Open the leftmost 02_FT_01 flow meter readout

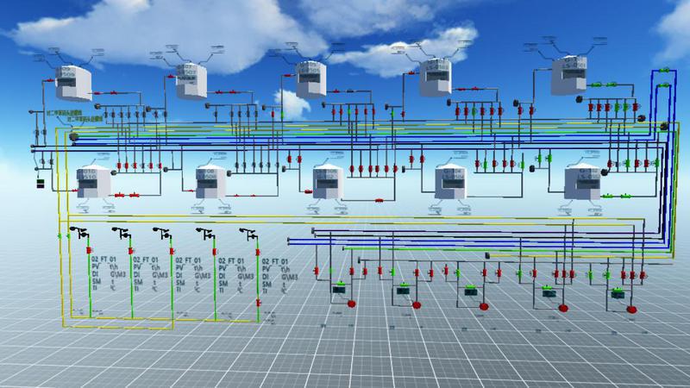pos(105,272)
